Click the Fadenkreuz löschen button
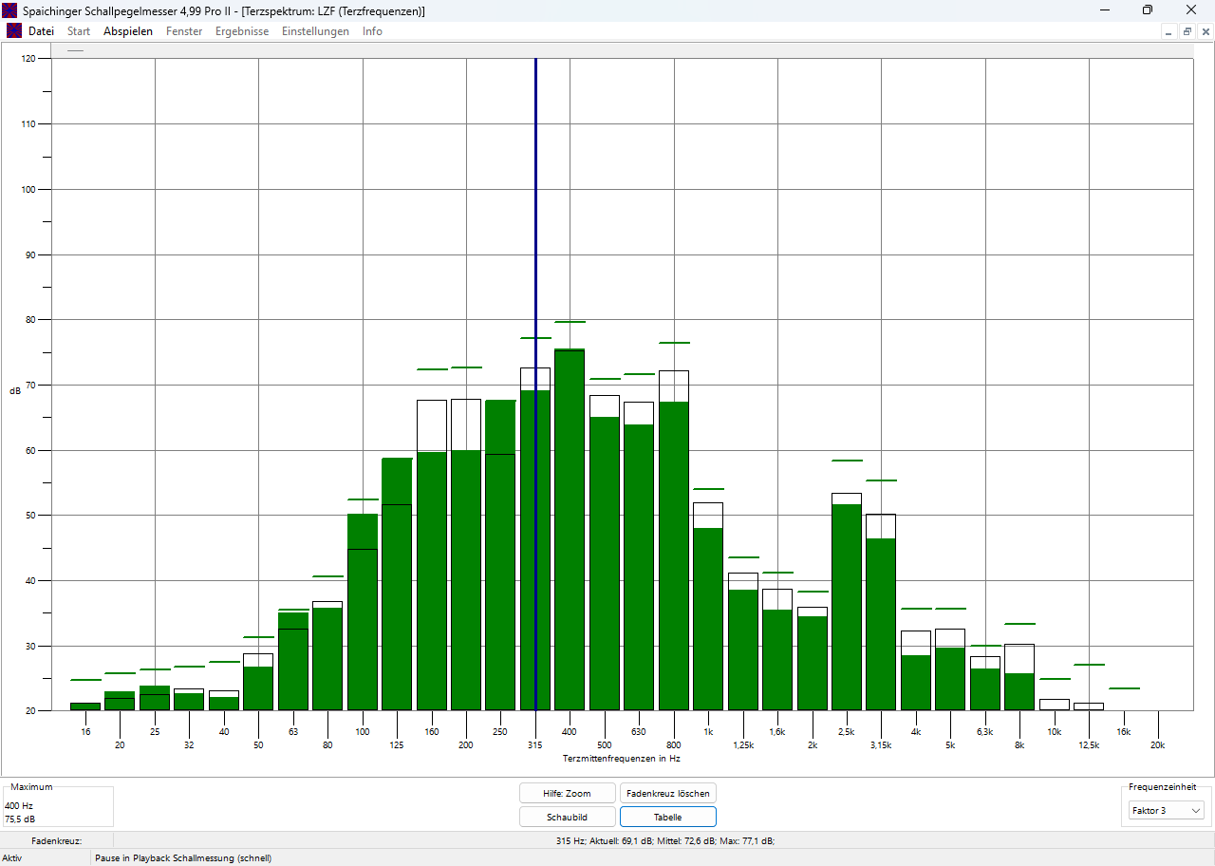Viewport: 1215px width, 866px height. pos(667,793)
